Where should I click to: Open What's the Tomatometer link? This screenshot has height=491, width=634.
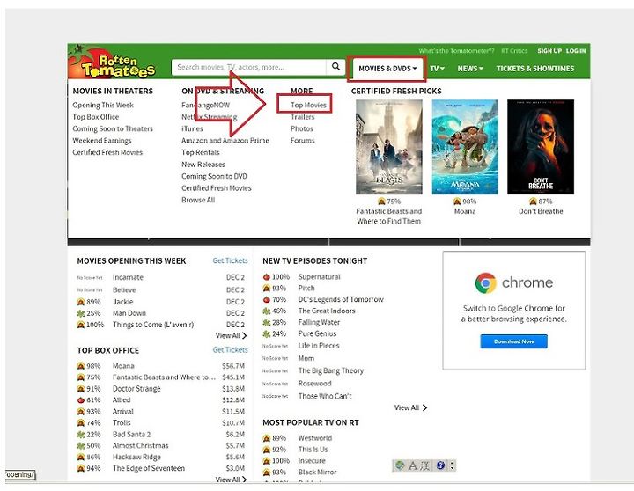click(456, 50)
